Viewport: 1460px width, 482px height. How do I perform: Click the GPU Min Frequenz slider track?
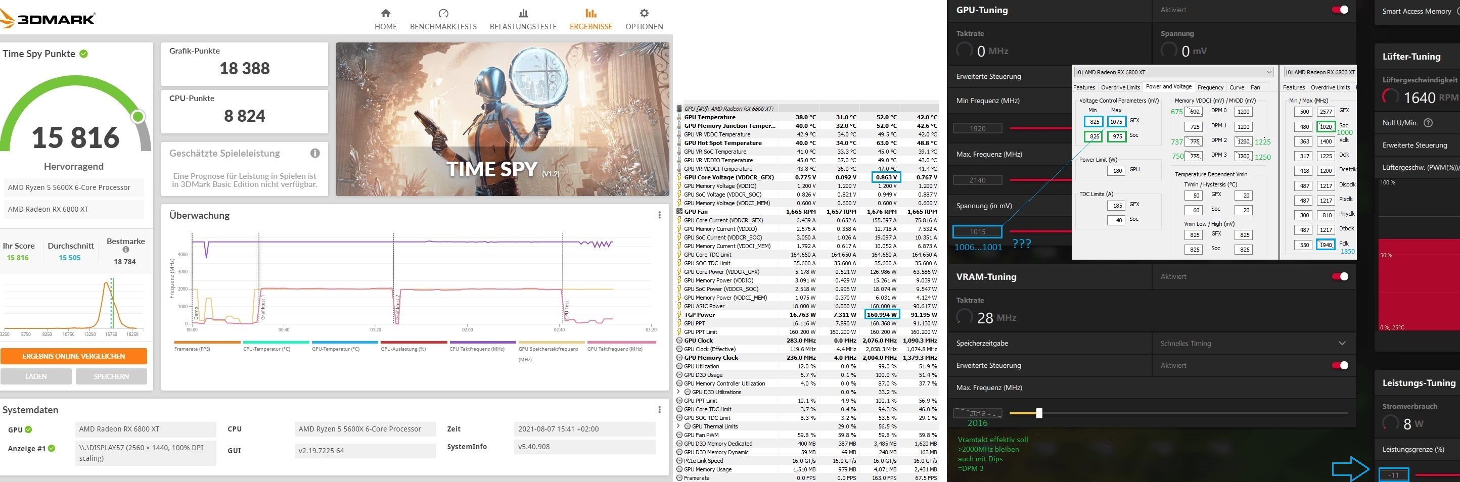coord(1040,128)
